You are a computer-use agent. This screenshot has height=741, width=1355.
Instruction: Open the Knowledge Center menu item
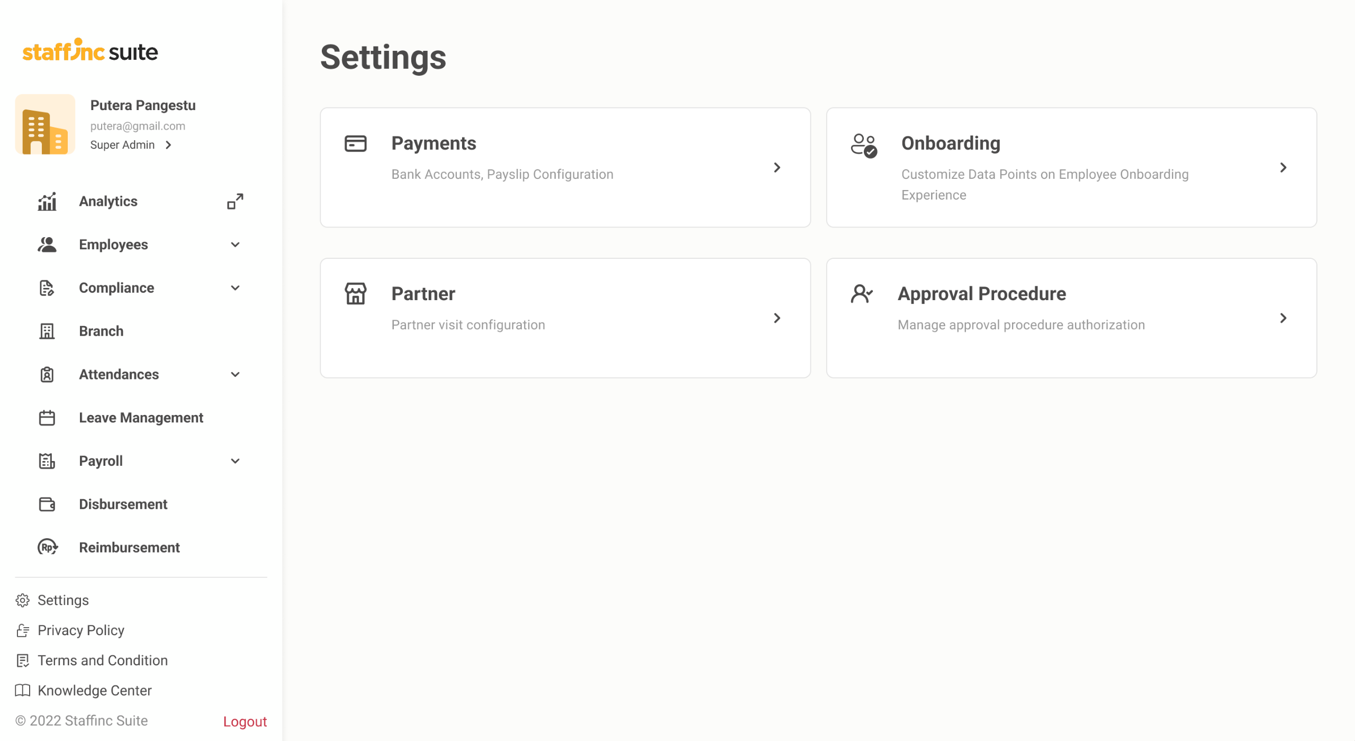94,691
